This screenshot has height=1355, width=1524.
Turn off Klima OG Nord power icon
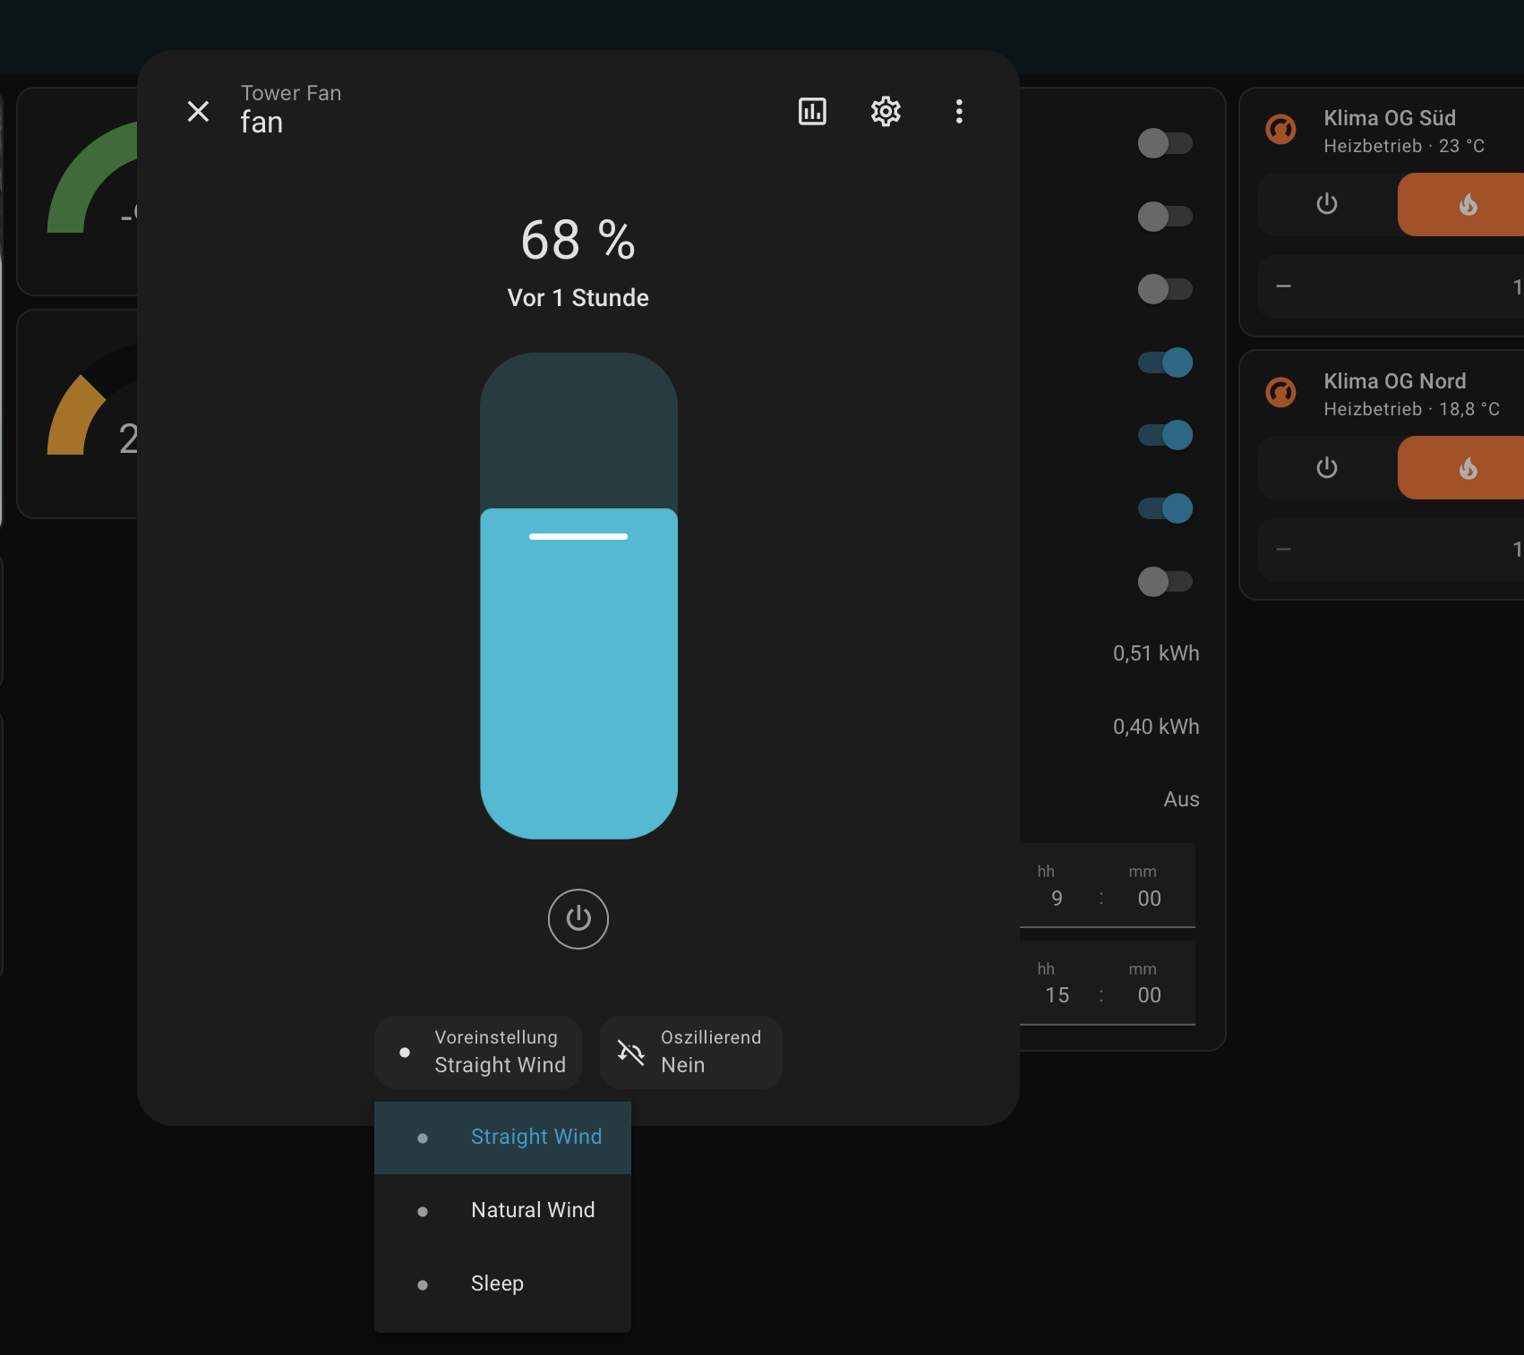click(1327, 468)
